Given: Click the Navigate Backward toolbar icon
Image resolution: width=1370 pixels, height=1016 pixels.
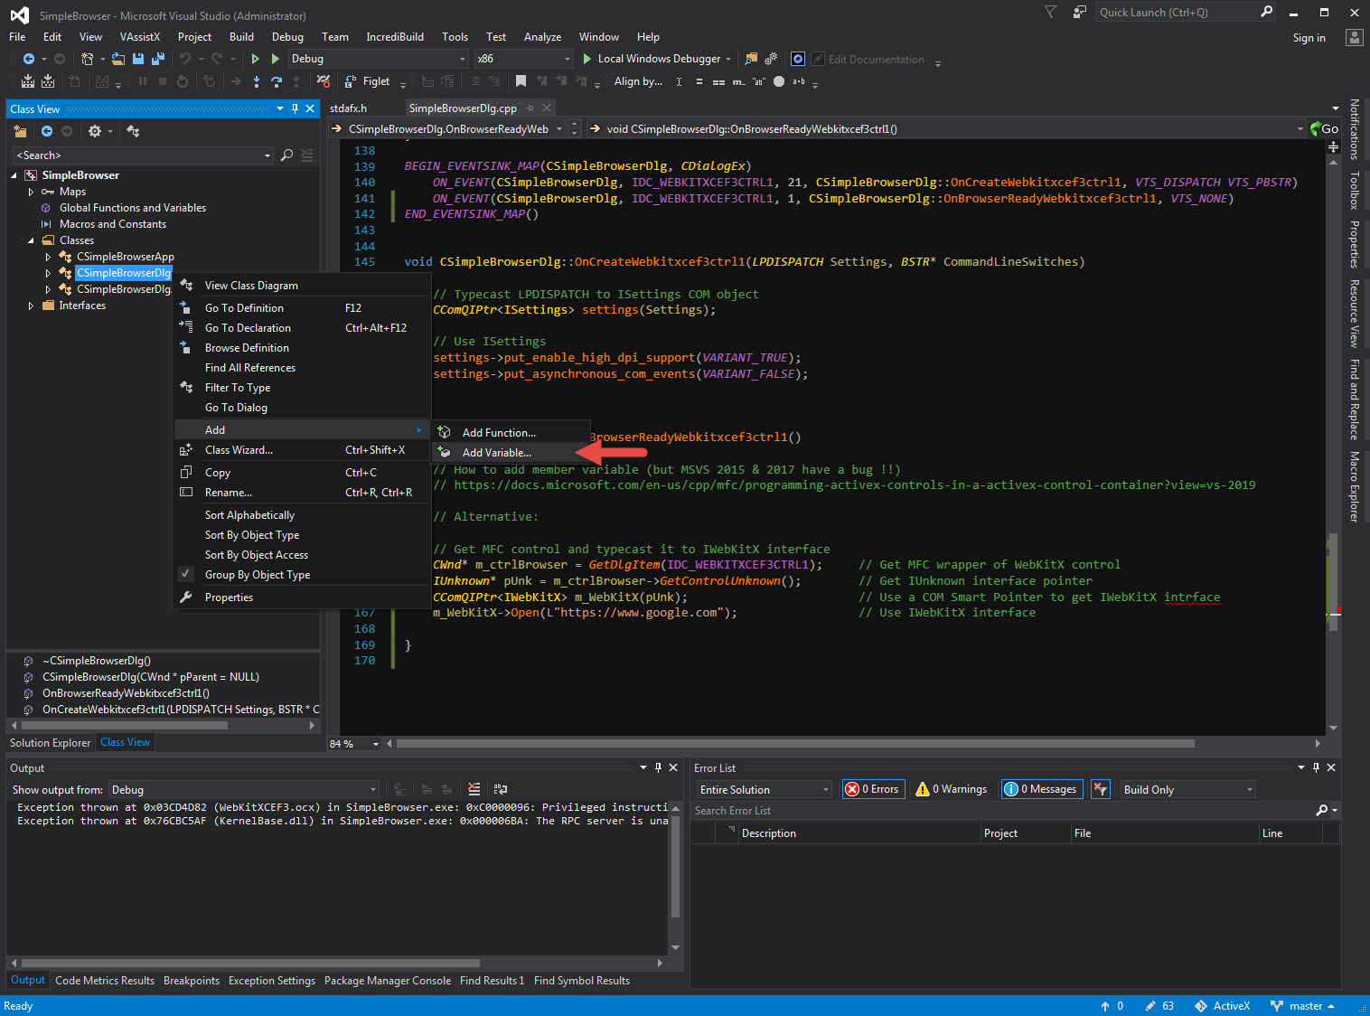Looking at the screenshot, I should click(29, 59).
